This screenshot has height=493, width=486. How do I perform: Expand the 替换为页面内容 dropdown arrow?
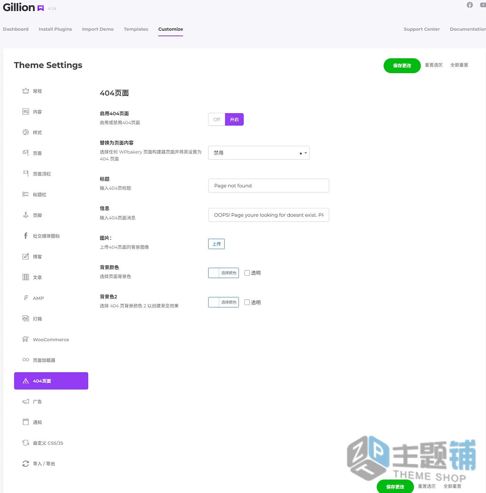coord(306,153)
